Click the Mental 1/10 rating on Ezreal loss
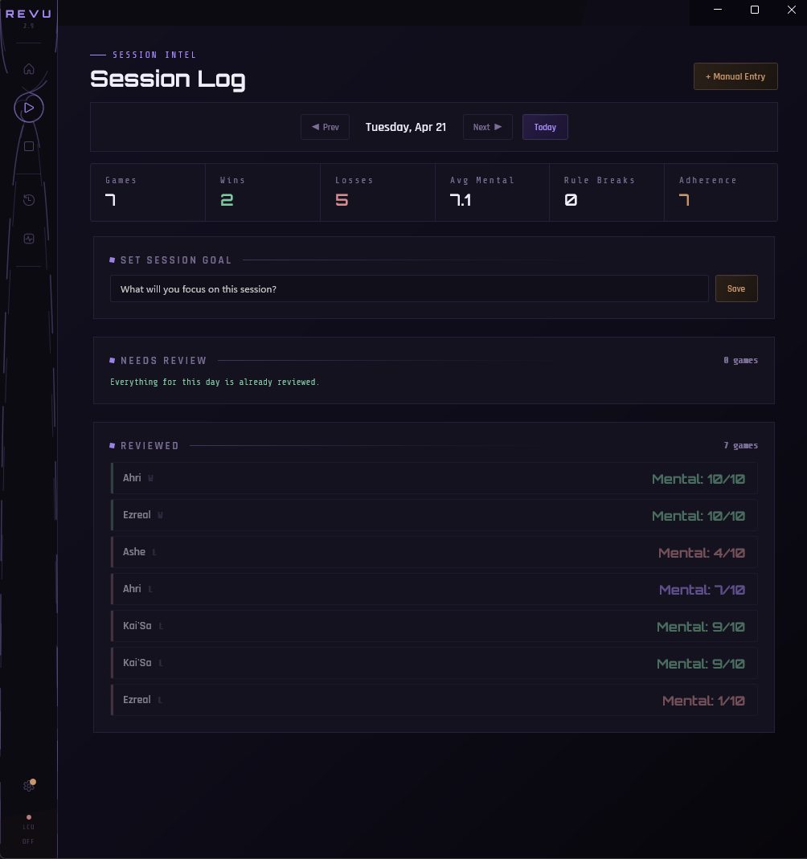 (703, 700)
